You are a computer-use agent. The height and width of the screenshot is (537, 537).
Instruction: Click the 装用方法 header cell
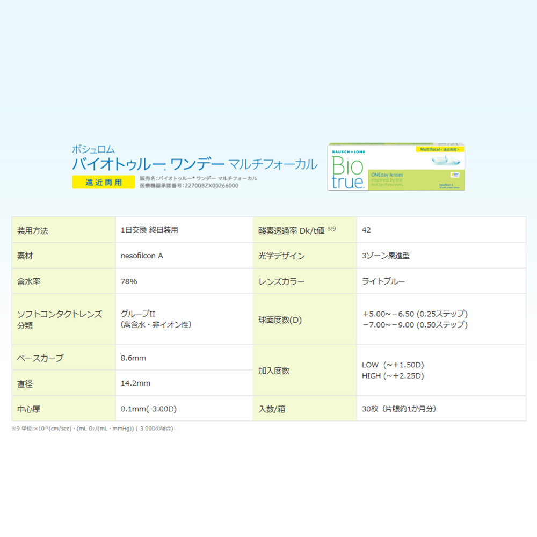pos(64,230)
